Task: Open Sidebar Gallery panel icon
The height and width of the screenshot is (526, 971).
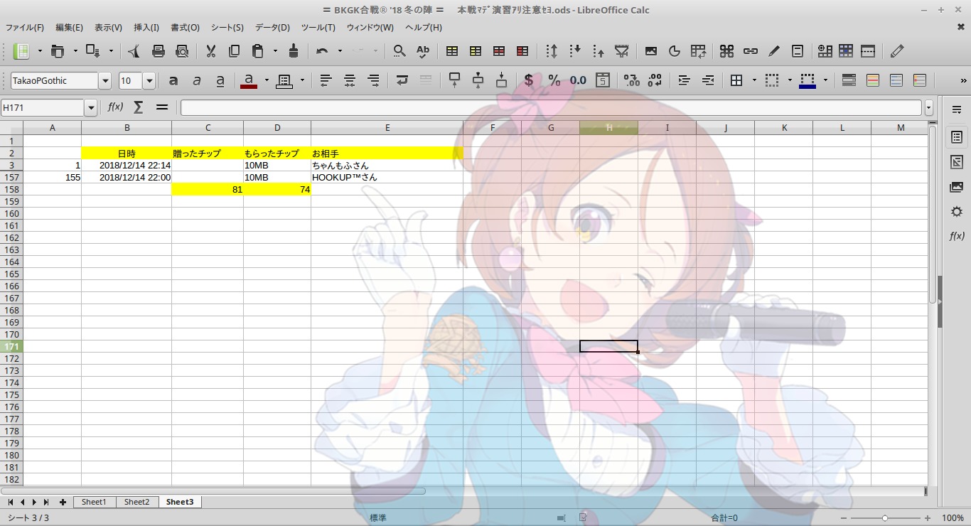Action: point(956,187)
